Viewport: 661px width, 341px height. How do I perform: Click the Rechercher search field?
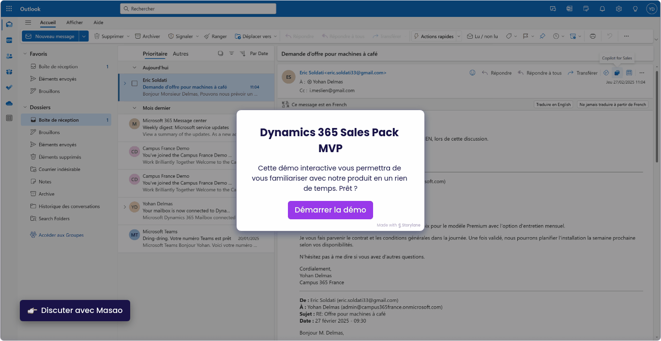point(198,9)
